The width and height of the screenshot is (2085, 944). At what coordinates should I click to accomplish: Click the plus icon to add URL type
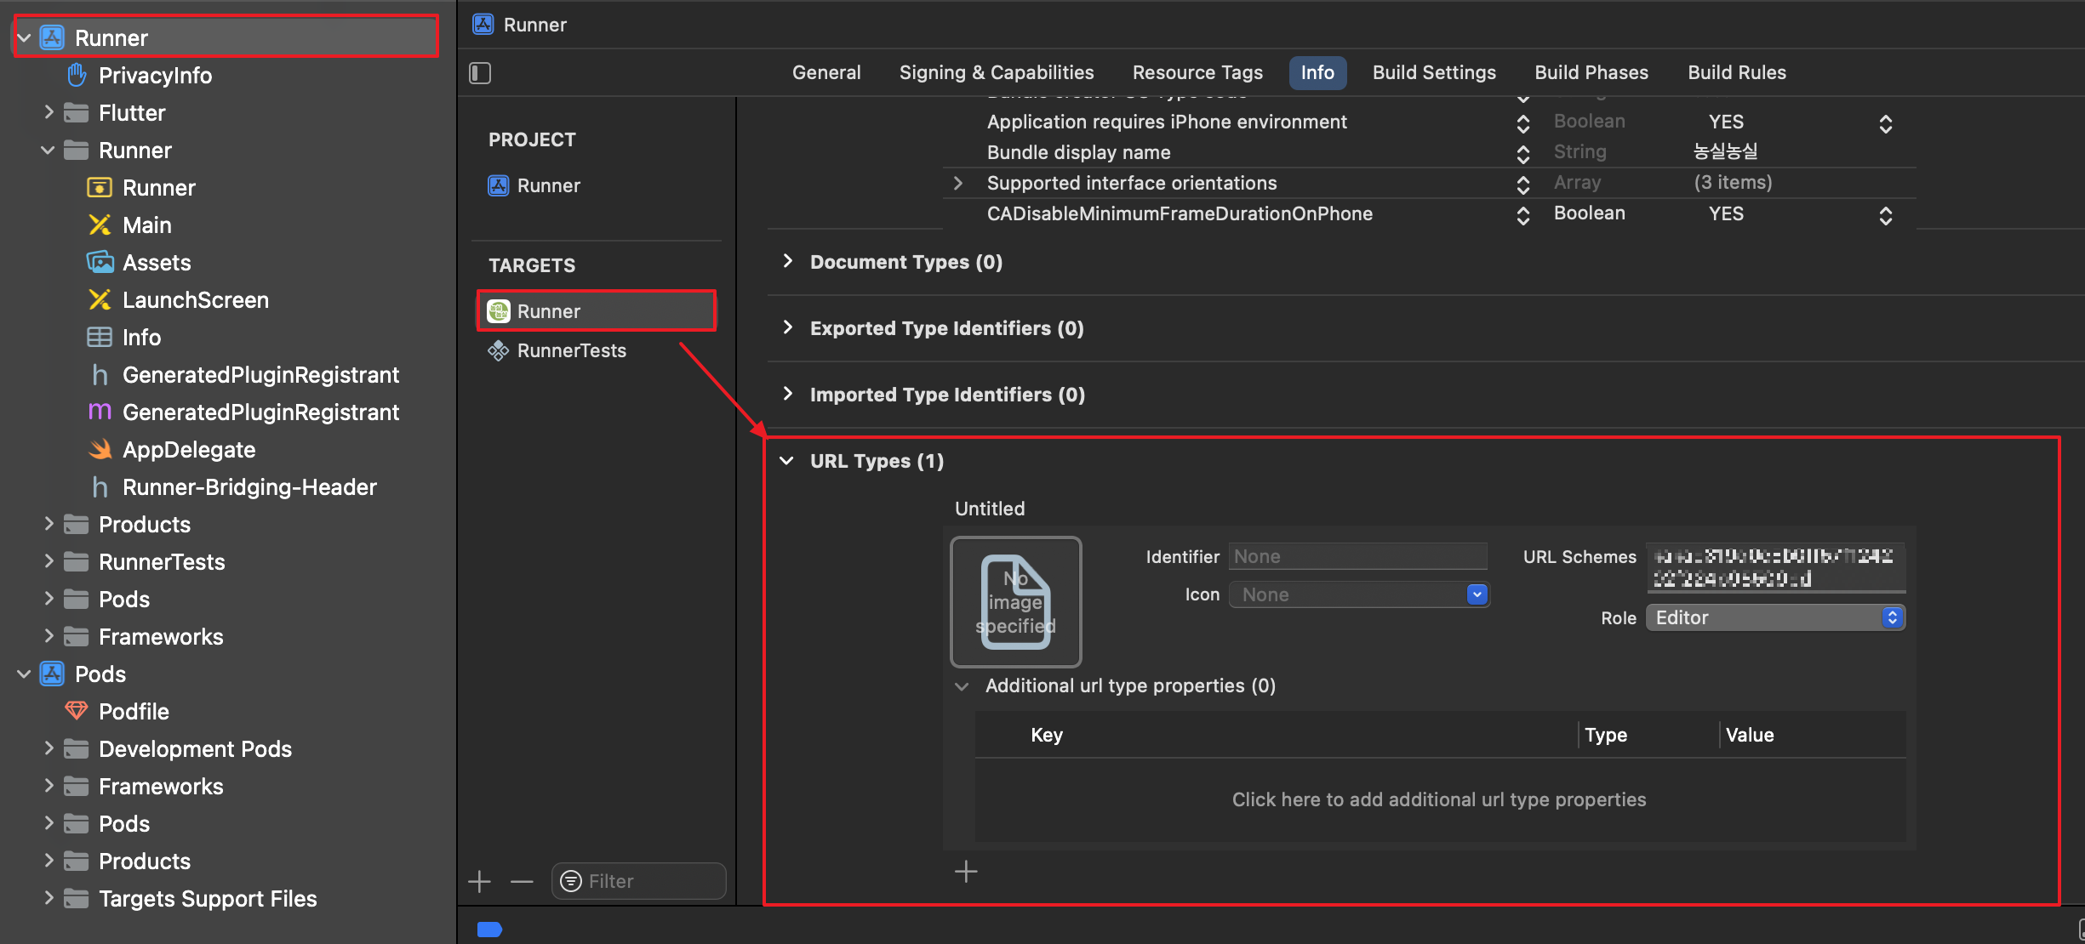pyautogui.click(x=966, y=872)
